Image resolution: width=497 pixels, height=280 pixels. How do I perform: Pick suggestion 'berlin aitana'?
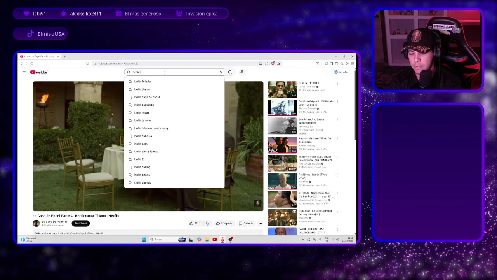pos(174,175)
